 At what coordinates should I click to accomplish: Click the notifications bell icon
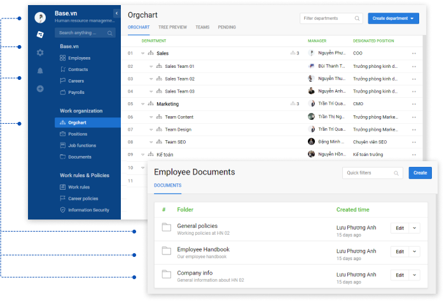click(40, 70)
